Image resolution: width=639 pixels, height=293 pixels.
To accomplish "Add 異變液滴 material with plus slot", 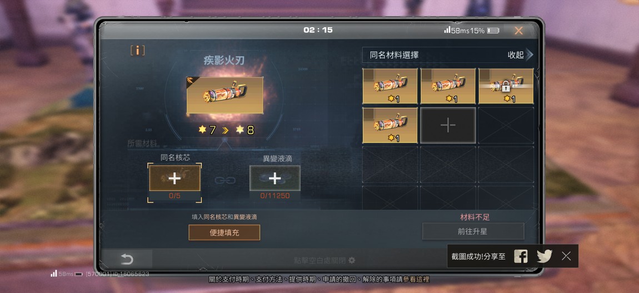I will pyautogui.click(x=275, y=178).
